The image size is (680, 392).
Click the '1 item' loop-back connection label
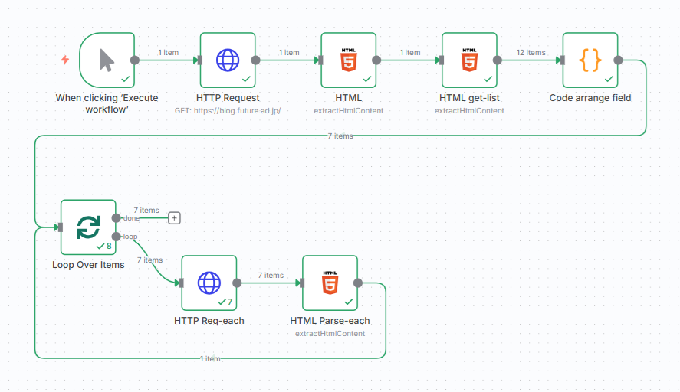[210, 358]
